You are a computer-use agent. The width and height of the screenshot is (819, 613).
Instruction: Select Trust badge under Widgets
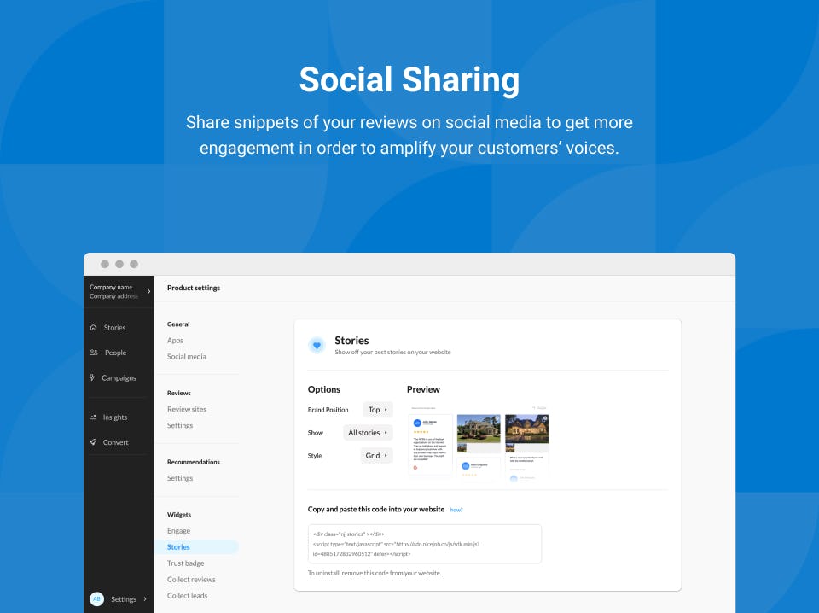[185, 563]
